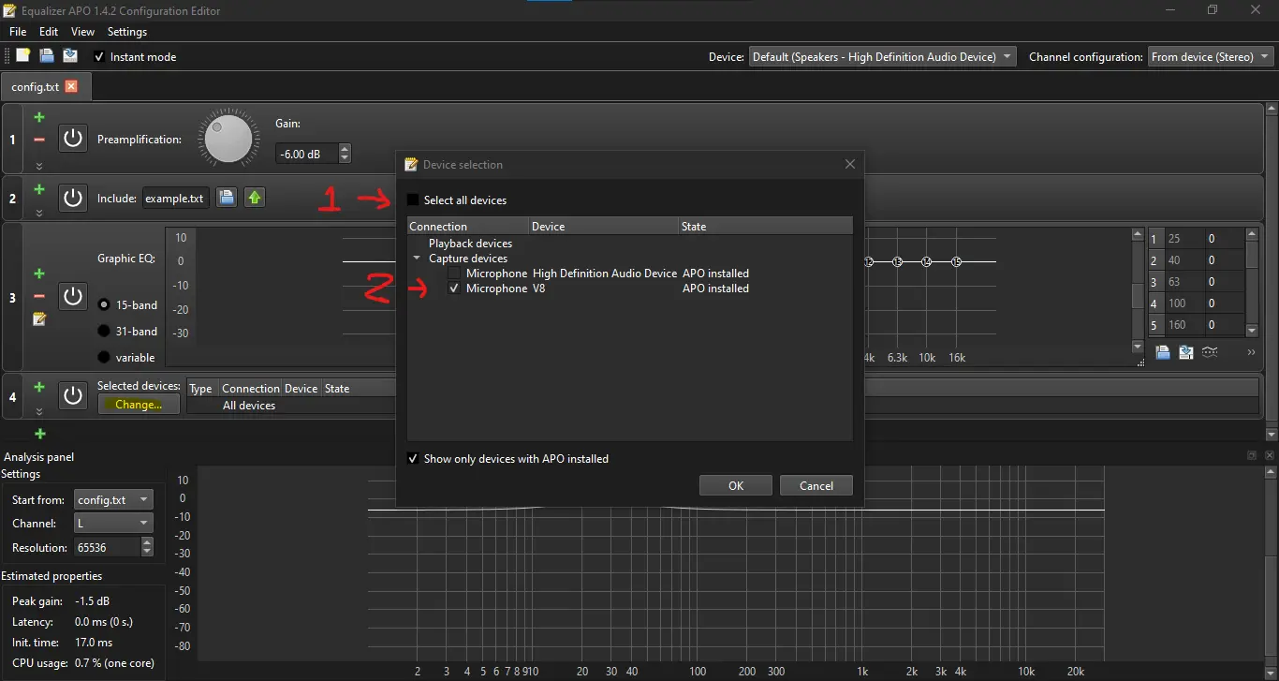Edit Graphic EQ as text via notepad icon
Screen dimensions: 1279x681
tap(39, 319)
